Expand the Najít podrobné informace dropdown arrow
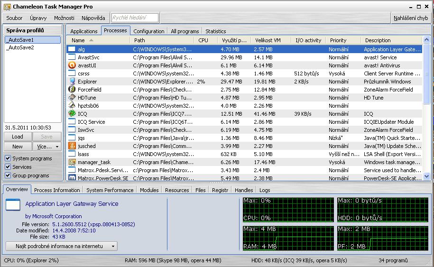 click(113, 246)
